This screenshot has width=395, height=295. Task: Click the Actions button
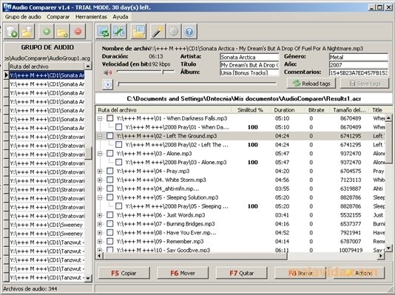click(x=359, y=273)
